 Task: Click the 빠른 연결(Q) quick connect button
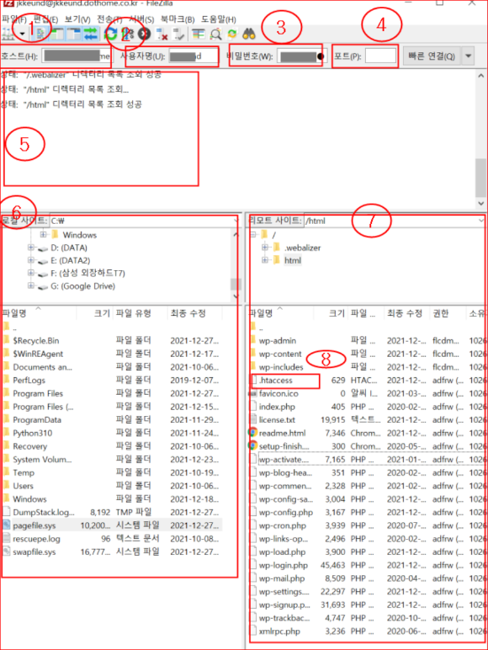[432, 56]
